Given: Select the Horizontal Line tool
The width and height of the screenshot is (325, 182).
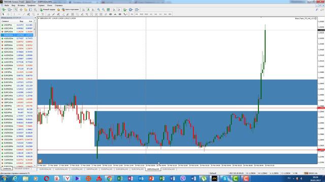Looking at the screenshot, I should pyautogui.click(x=19, y=14).
